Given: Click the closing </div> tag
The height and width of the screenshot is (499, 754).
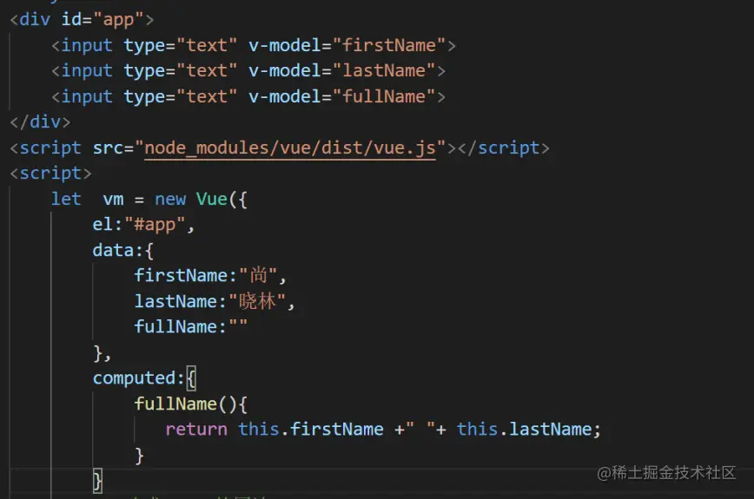Looking at the screenshot, I should pyautogui.click(x=40, y=122).
